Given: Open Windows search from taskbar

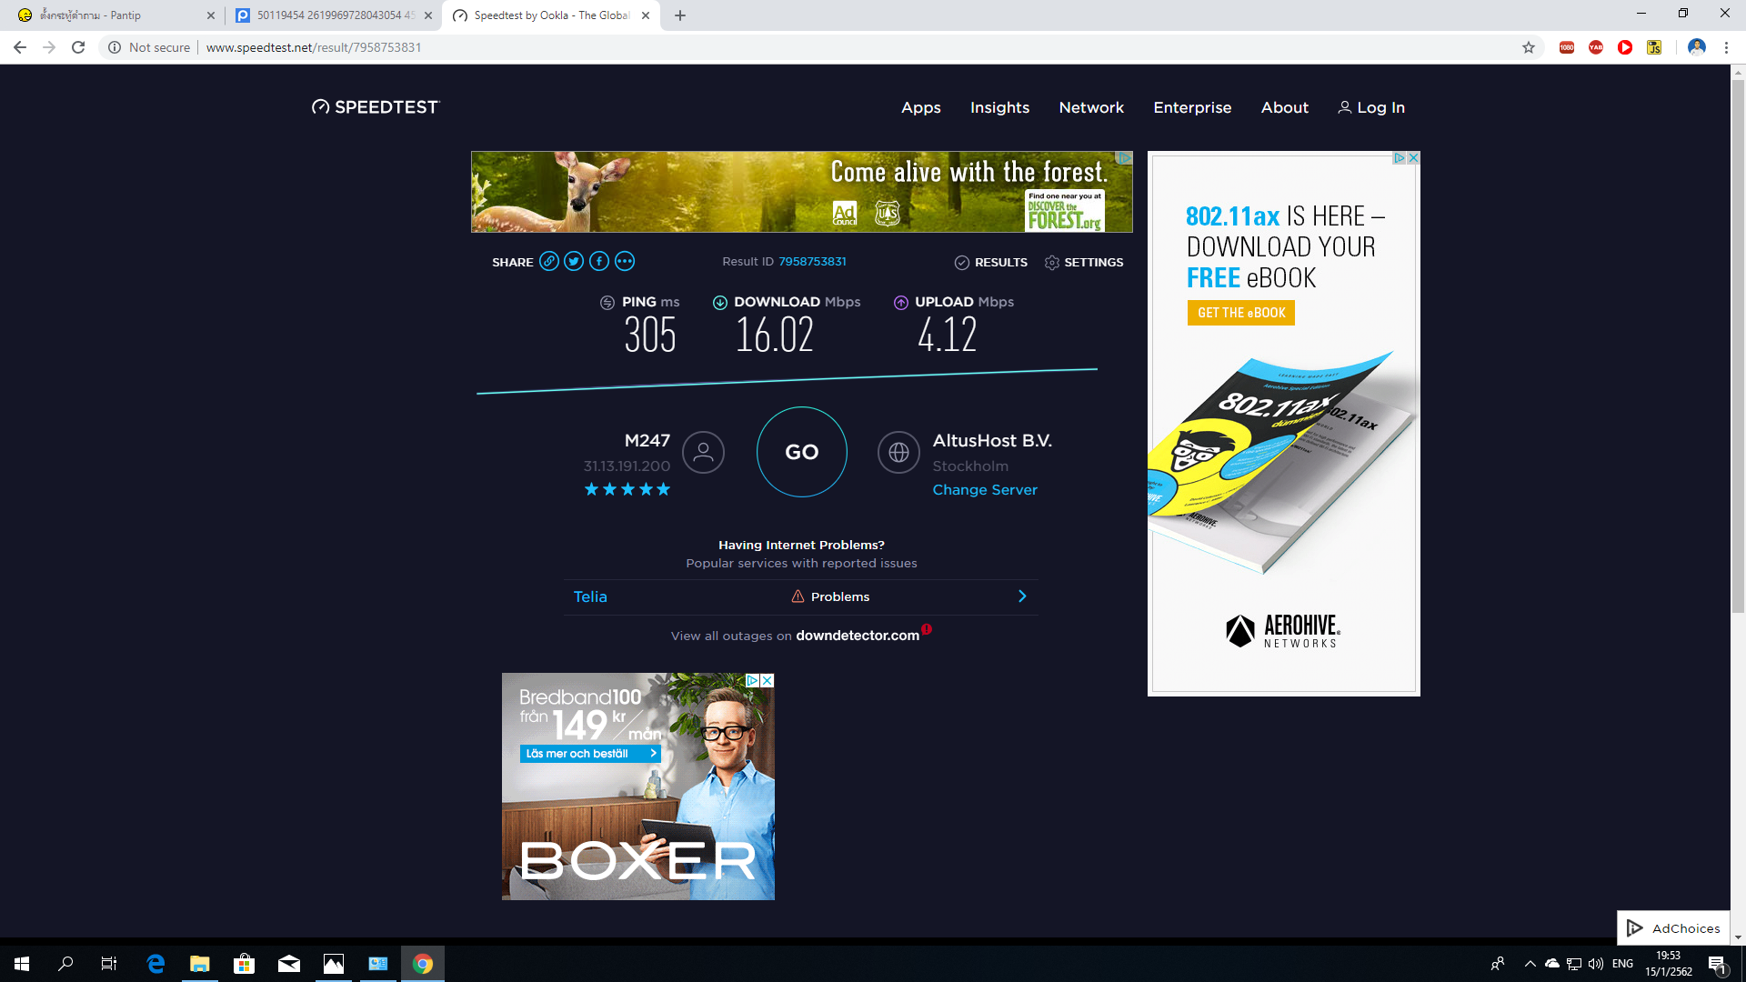Looking at the screenshot, I should tap(65, 964).
